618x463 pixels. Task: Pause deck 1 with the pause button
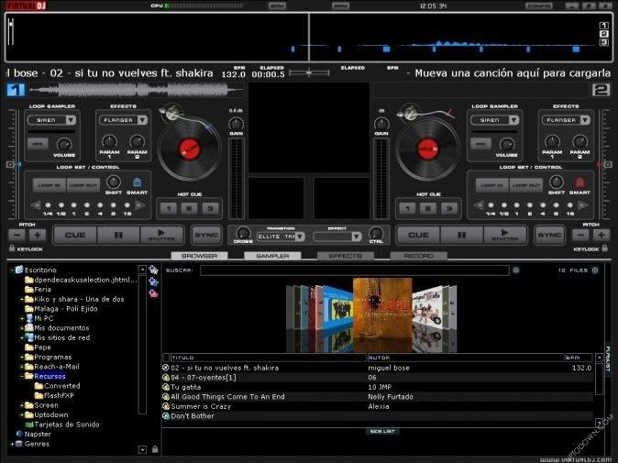click(118, 236)
